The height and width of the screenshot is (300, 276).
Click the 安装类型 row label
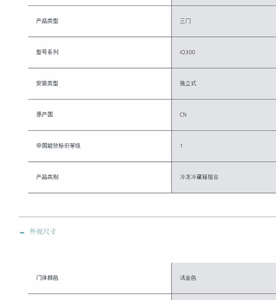(x=47, y=83)
